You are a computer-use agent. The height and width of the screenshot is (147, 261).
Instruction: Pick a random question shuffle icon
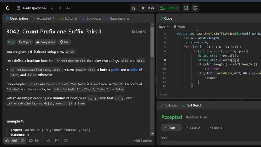(68, 8)
